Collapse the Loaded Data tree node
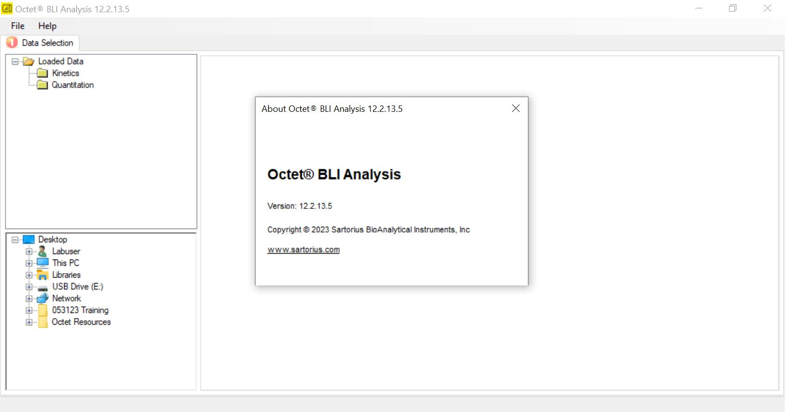The height and width of the screenshot is (412, 785). tap(15, 62)
